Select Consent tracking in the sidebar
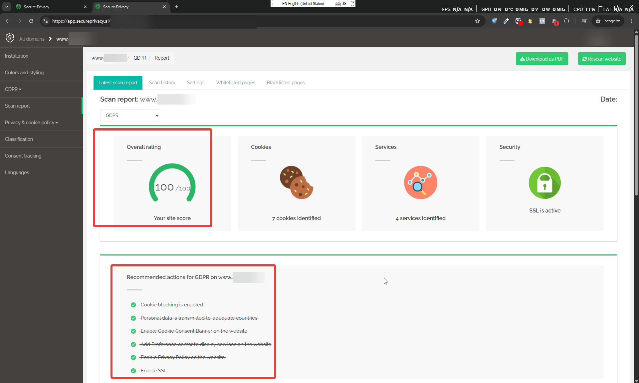The width and height of the screenshot is (639, 383). pos(23,156)
